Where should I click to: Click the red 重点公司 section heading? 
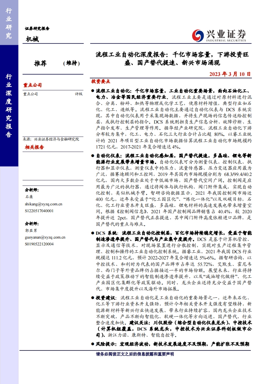coord(32,85)
